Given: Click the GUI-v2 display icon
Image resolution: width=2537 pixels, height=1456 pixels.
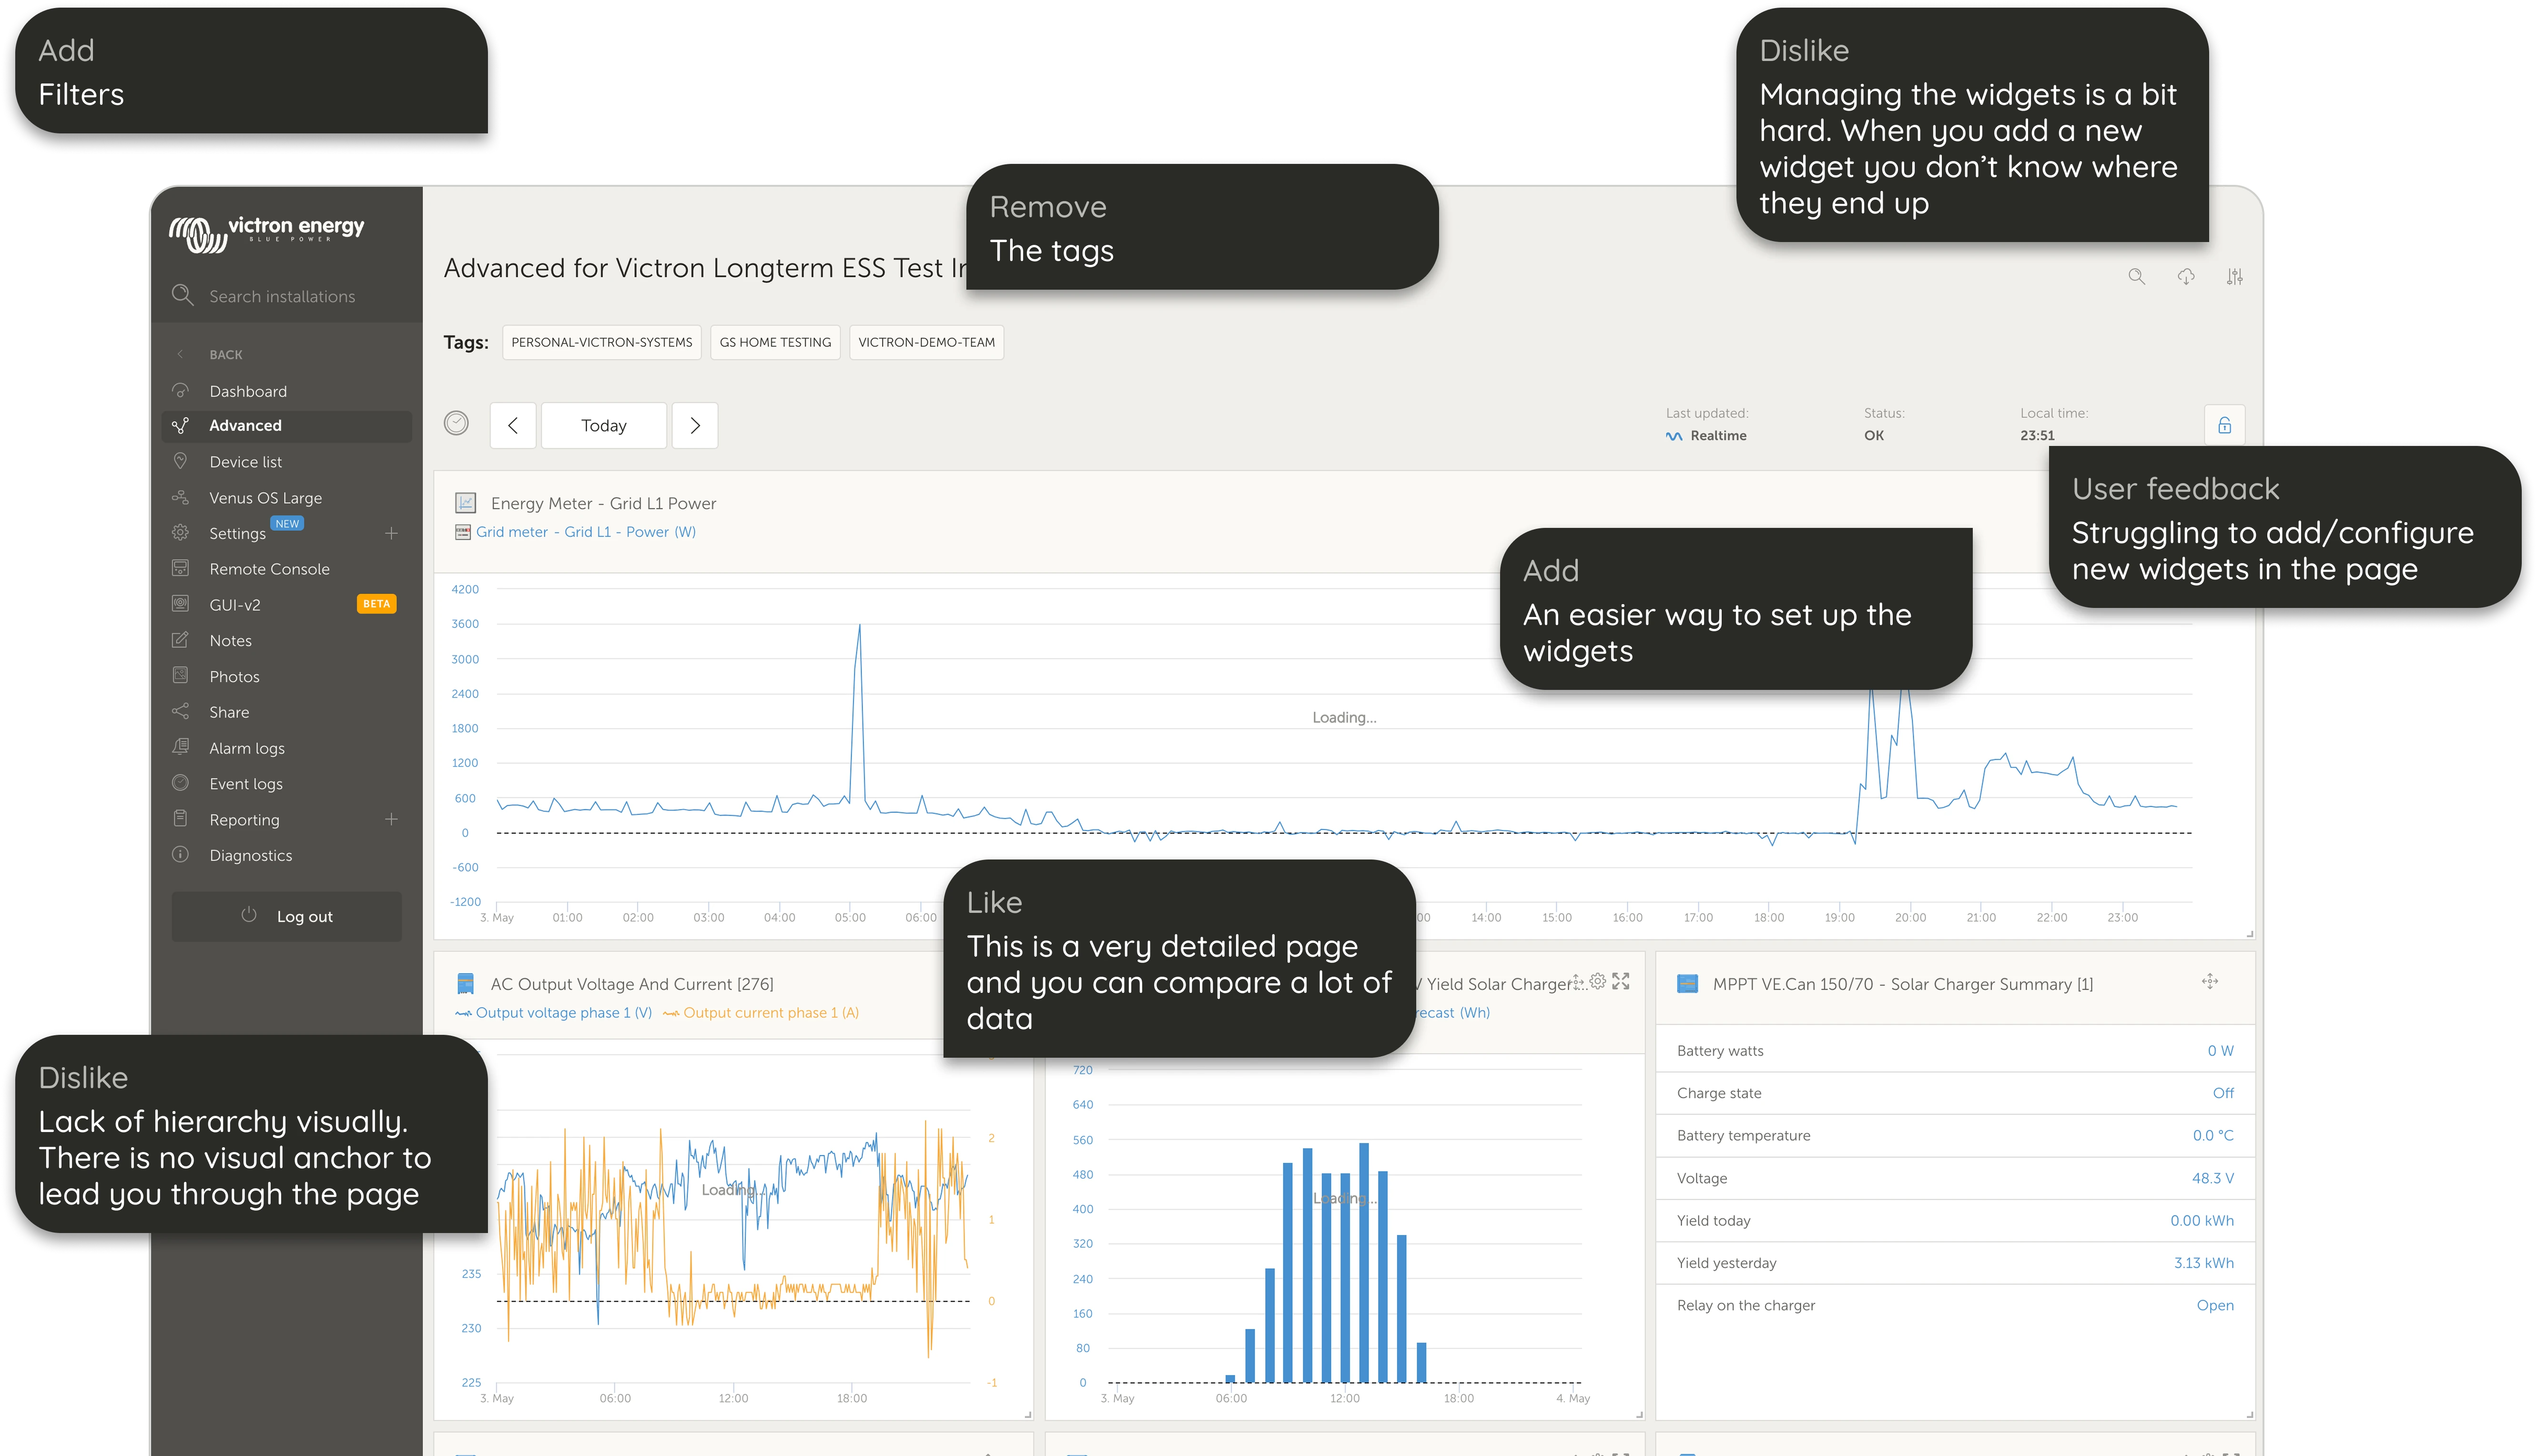Looking at the screenshot, I should (x=181, y=604).
